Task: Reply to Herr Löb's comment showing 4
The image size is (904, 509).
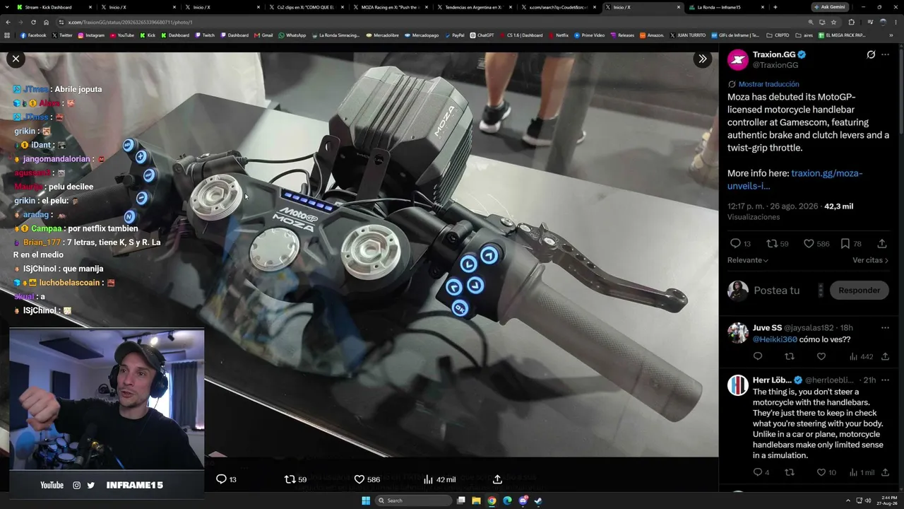Action: click(x=761, y=472)
